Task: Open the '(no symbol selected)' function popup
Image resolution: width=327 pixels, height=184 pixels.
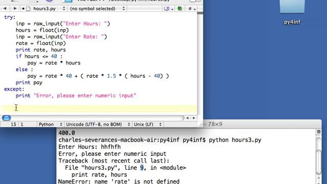Action: click(98, 9)
